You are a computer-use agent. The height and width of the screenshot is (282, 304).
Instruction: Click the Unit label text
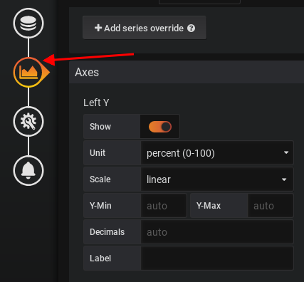click(x=98, y=153)
